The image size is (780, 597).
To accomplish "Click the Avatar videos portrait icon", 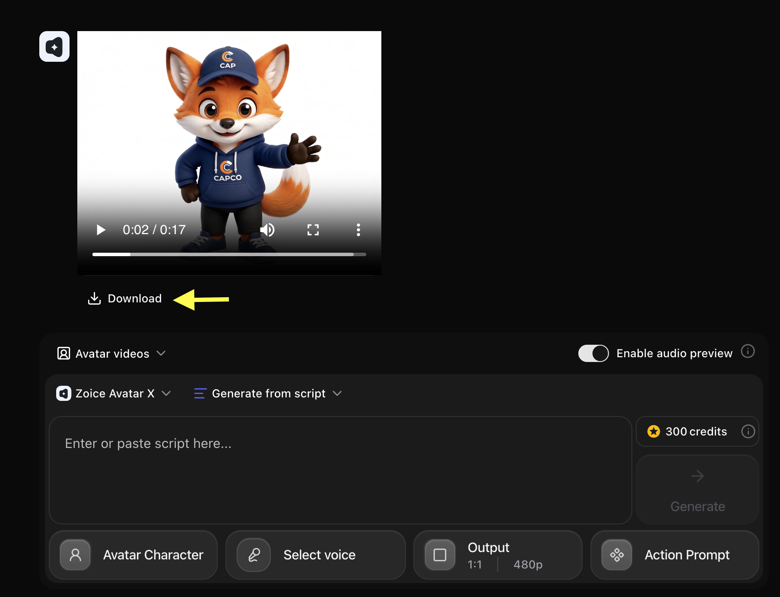I will pos(63,353).
